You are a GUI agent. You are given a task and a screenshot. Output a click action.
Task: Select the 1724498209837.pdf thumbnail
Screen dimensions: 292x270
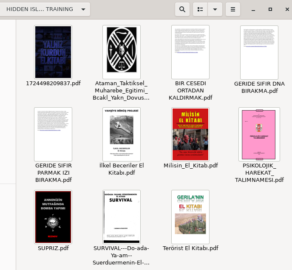click(x=53, y=52)
